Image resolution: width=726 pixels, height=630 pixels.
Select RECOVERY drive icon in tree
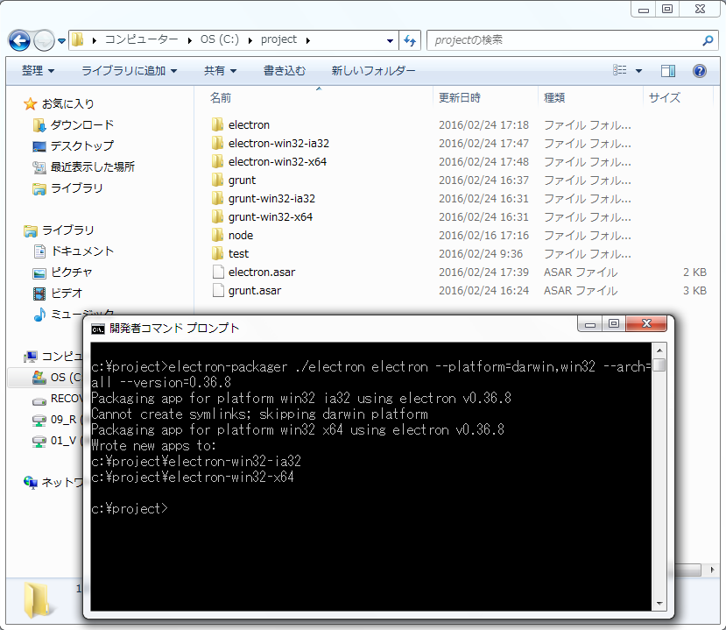[39, 400]
